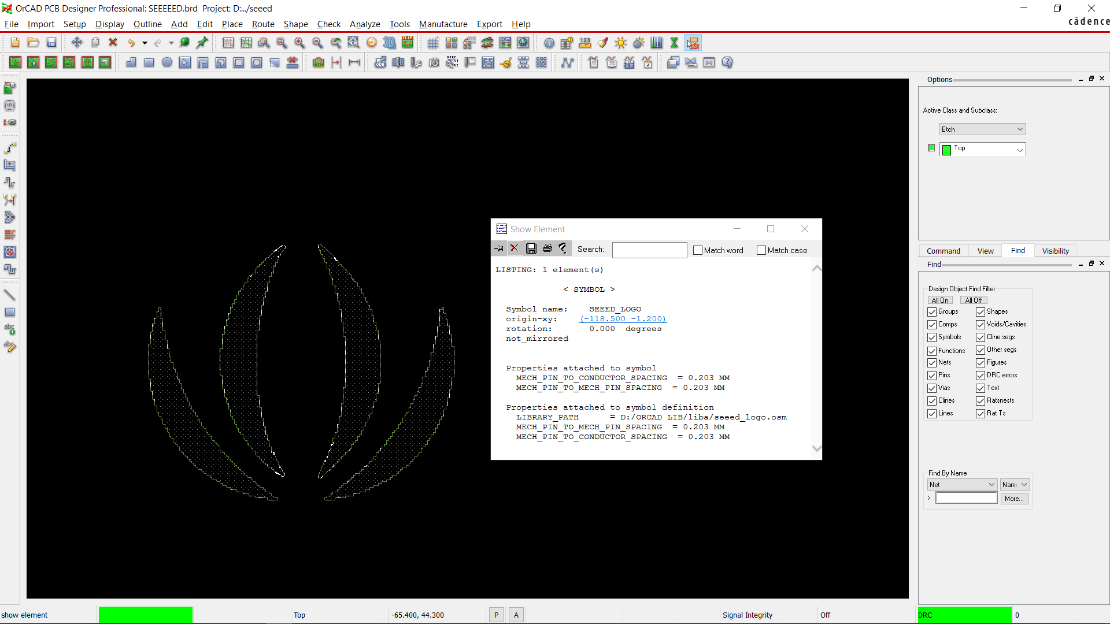Click the Flip board icon
The height and width of the screenshot is (624, 1110).
click(408, 43)
